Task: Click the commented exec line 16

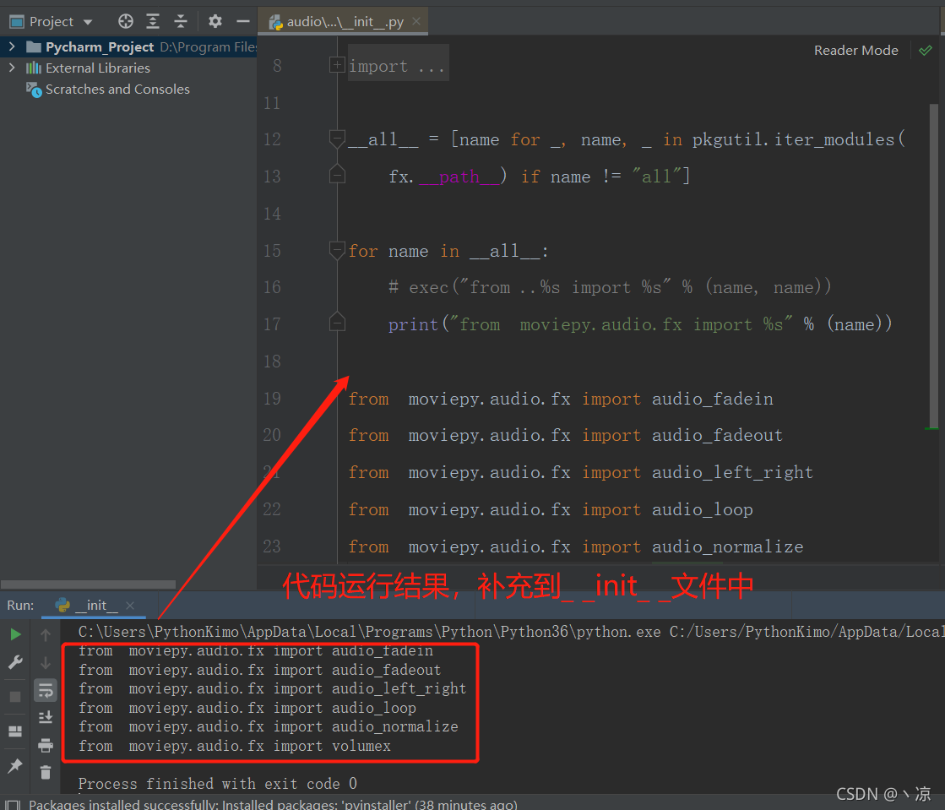Action: click(610, 287)
